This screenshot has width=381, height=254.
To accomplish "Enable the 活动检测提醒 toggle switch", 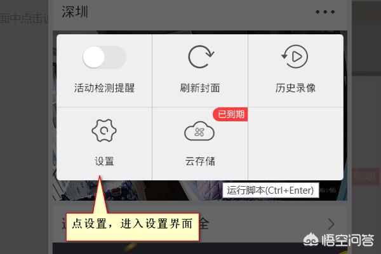I will pyautogui.click(x=104, y=57).
